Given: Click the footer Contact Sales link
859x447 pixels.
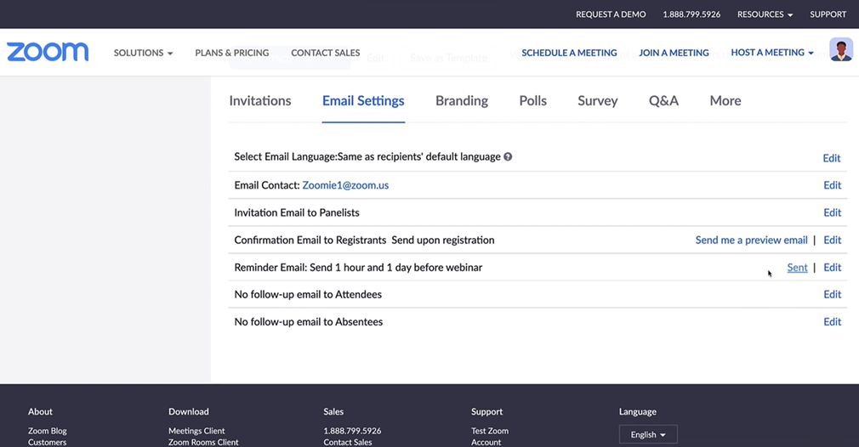Looking at the screenshot, I should (347, 442).
